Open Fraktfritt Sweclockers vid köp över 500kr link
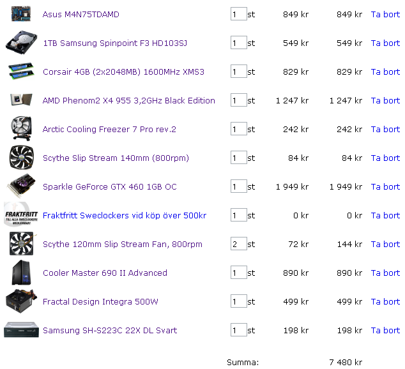405x369 pixels. point(125,215)
